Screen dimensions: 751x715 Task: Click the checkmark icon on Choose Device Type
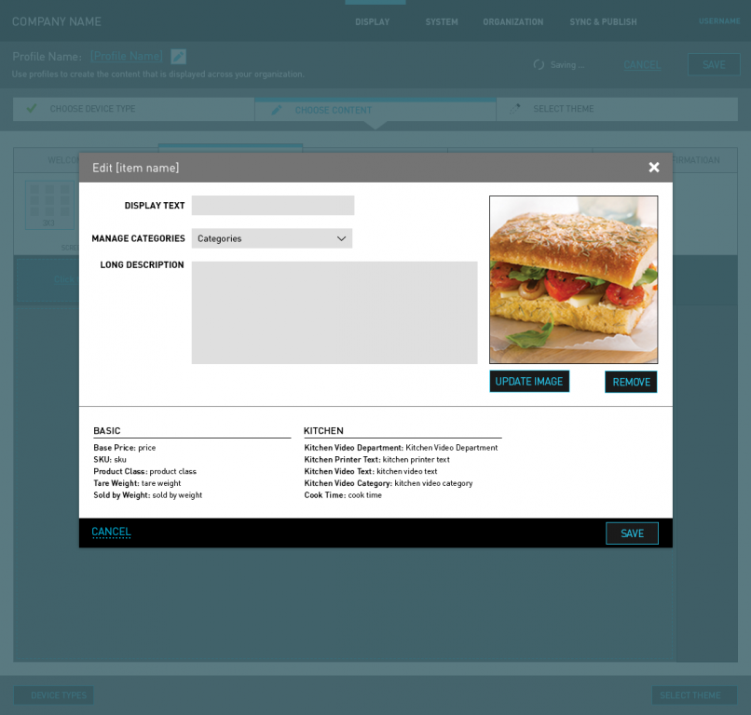pyautogui.click(x=32, y=109)
